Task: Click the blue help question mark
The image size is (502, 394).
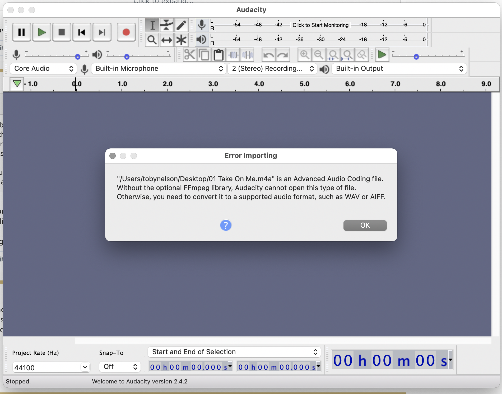Action: tap(226, 225)
